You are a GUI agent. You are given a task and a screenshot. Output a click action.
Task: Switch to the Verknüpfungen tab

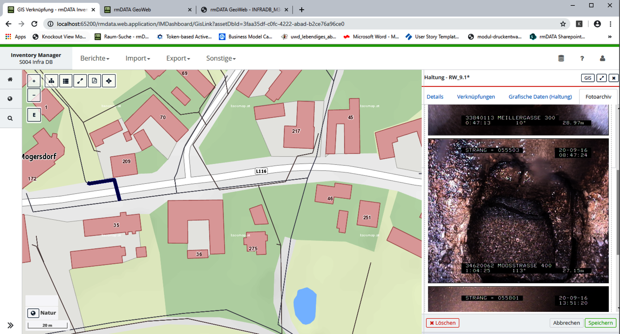475,97
